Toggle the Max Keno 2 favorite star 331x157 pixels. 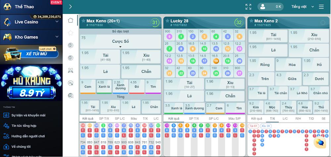pyautogui.click(x=251, y=21)
